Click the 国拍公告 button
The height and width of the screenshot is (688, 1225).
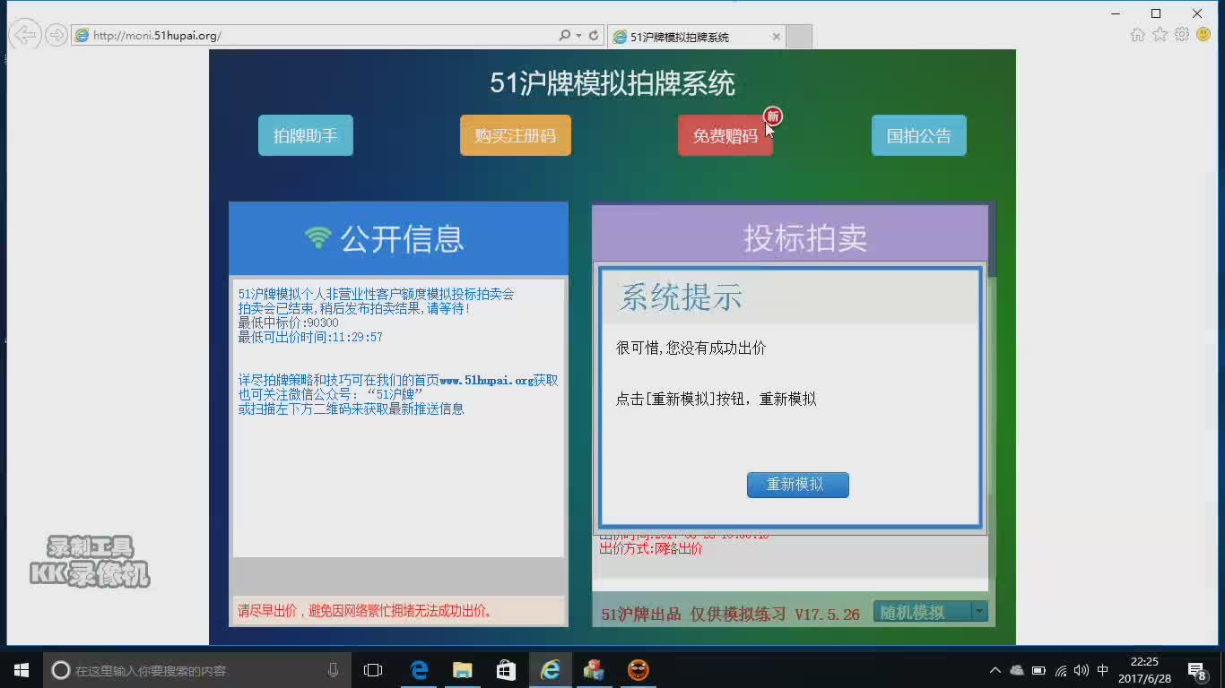919,135
